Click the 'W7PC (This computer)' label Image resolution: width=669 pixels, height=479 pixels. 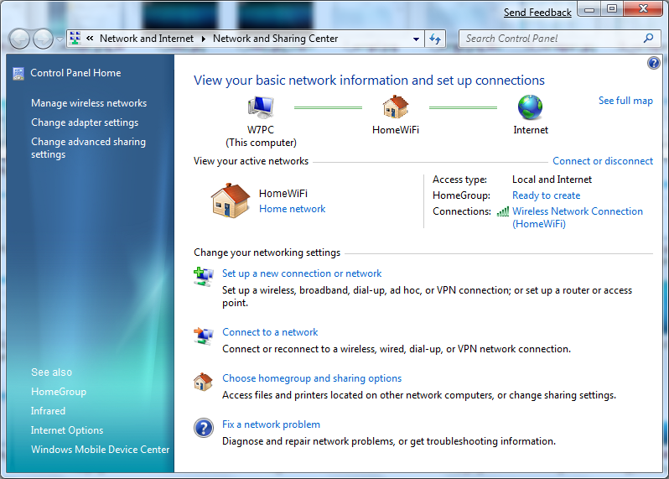(261, 136)
